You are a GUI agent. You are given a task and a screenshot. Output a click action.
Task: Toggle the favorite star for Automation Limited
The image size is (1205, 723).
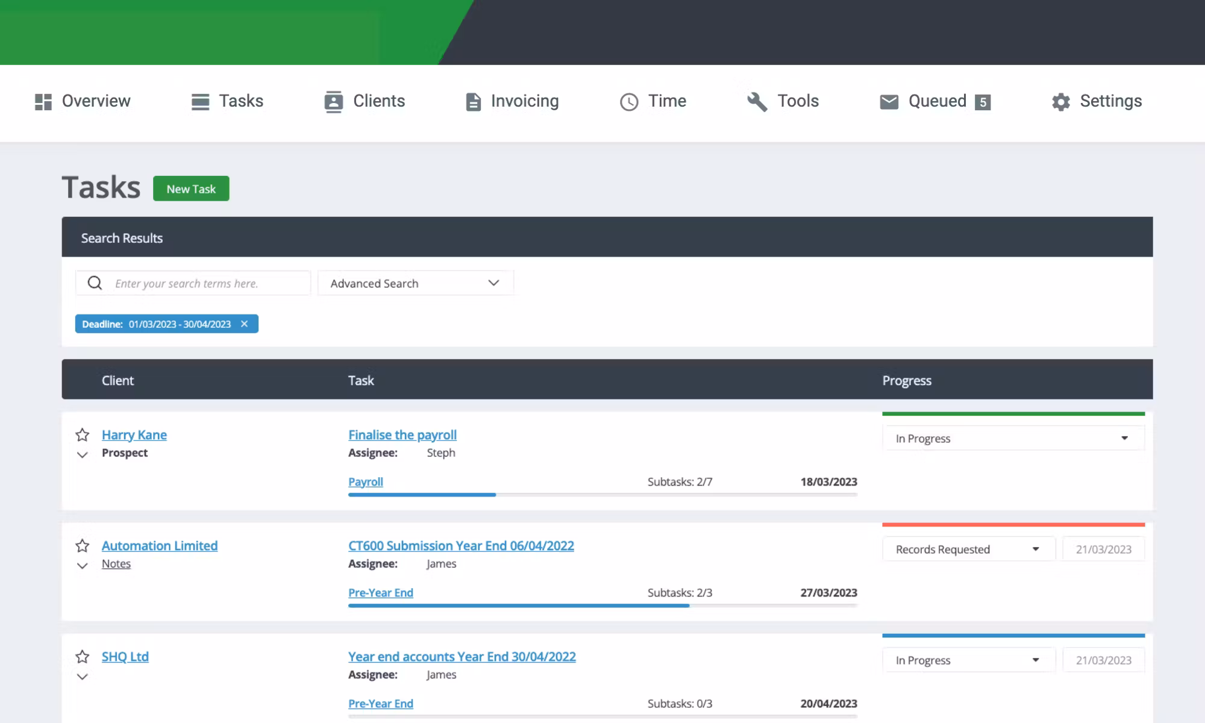[83, 545]
